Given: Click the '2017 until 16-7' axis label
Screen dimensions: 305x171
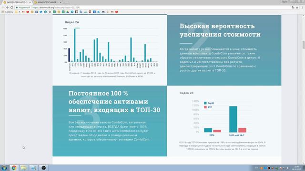Looking at the screenshot, I should (236, 135).
